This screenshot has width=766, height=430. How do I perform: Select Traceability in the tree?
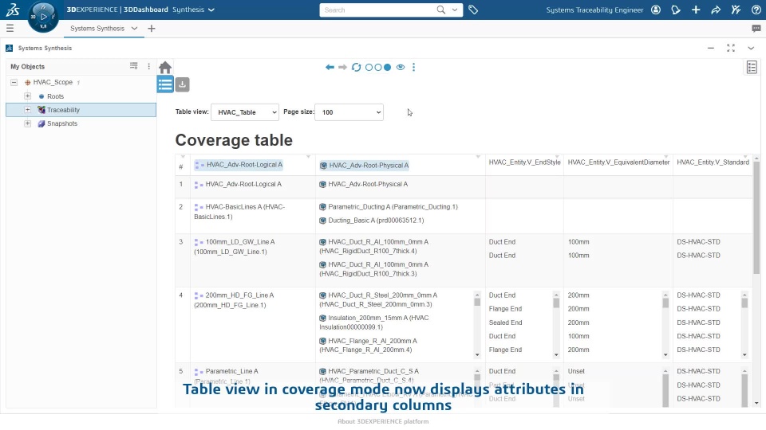click(x=64, y=110)
